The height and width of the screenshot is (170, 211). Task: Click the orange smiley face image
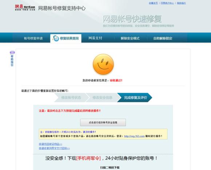(x=103, y=64)
